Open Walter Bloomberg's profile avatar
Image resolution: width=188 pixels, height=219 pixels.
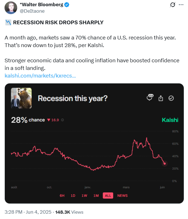pyautogui.click(x=11, y=8)
